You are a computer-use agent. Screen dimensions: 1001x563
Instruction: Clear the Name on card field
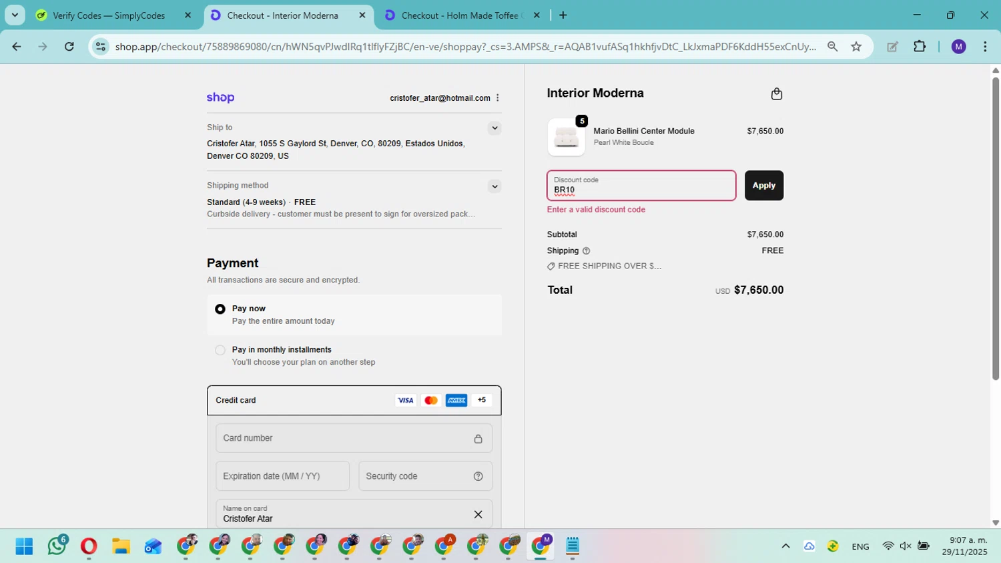[478, 514]
